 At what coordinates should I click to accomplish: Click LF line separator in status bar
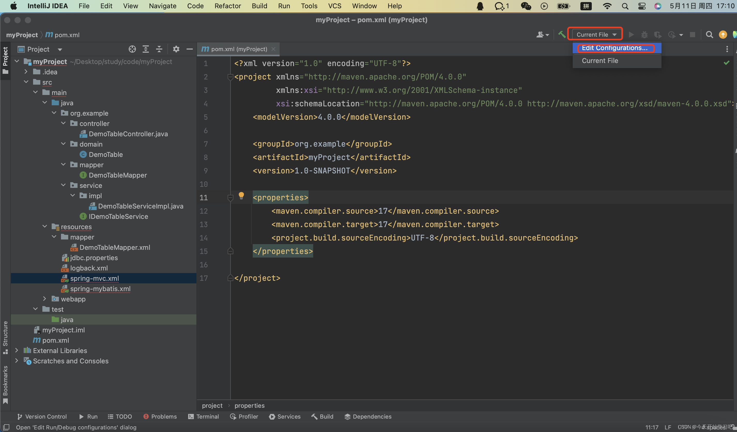click(667, 427)
